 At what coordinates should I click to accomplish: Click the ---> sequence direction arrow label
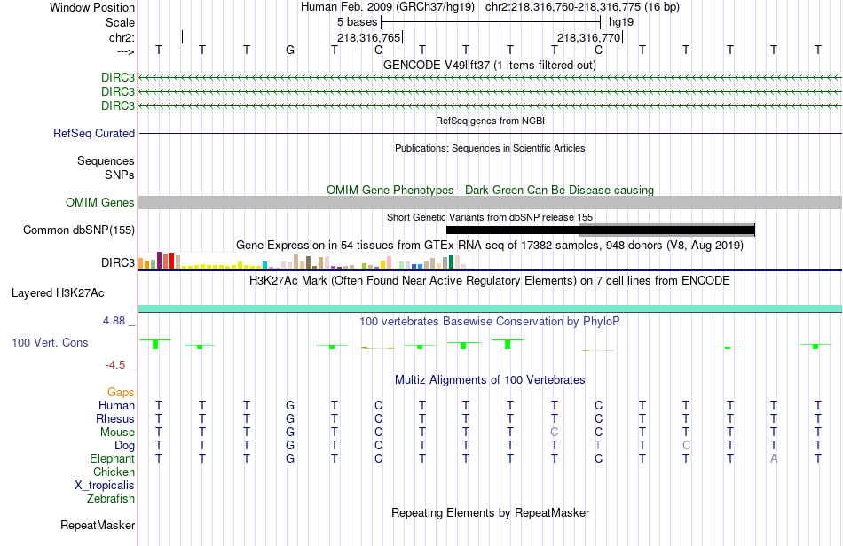click(126, 51)
